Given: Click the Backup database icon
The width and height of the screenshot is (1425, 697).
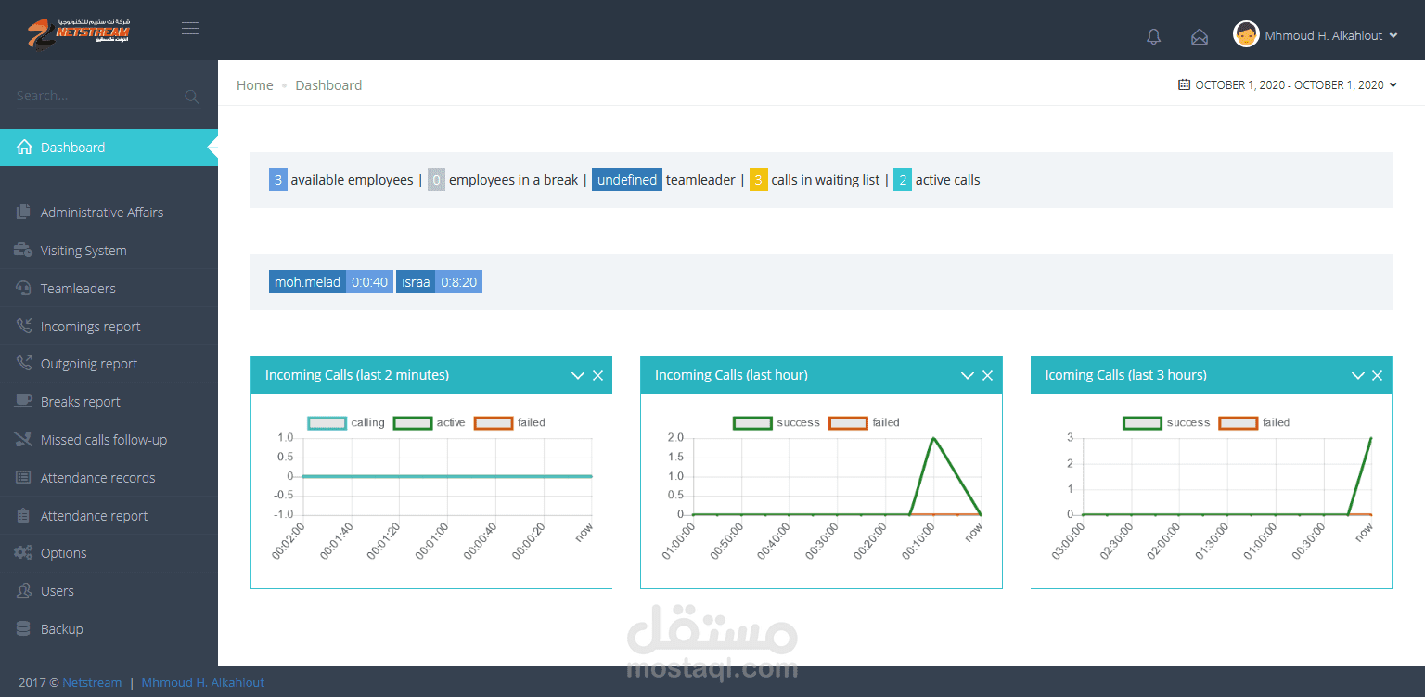Looking at the screenshot, I should (x=23, y=628).
